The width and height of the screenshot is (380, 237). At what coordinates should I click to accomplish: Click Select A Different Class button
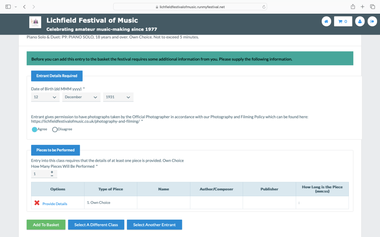point(96,225)
